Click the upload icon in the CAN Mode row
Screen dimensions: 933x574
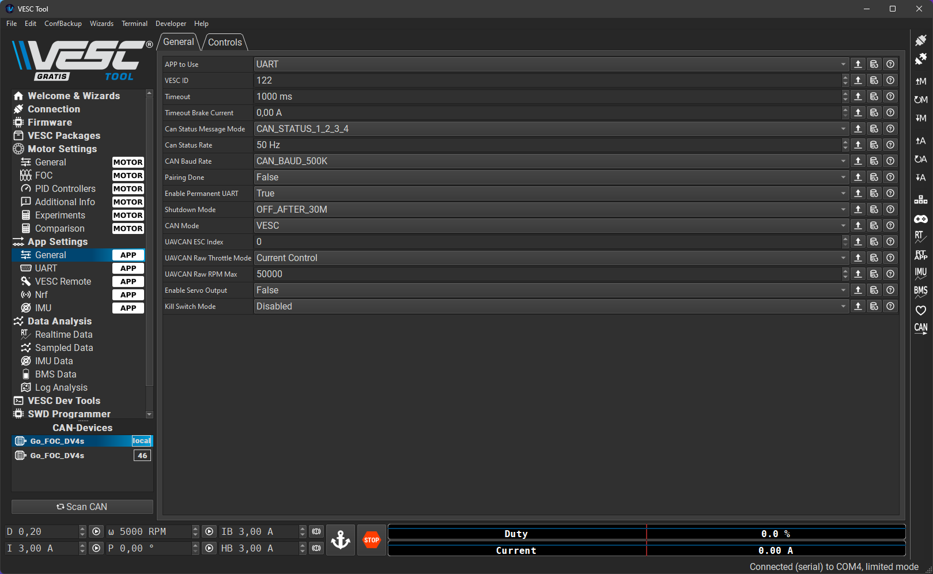click(858, 225)
